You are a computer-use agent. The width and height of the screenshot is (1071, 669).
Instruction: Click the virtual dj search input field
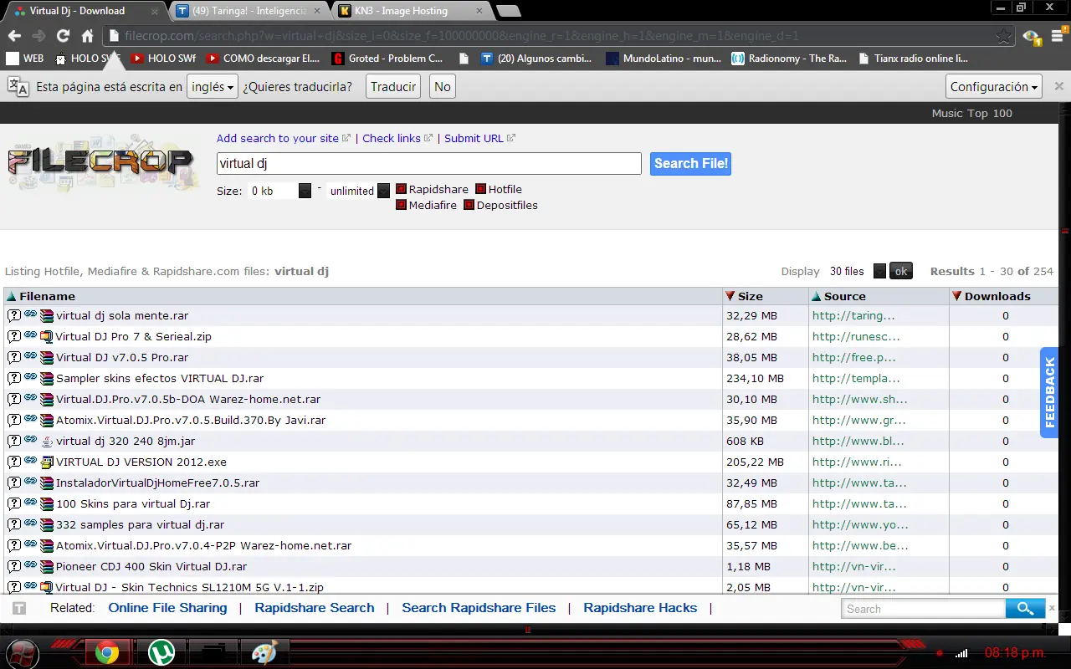[x=429, y=164]
